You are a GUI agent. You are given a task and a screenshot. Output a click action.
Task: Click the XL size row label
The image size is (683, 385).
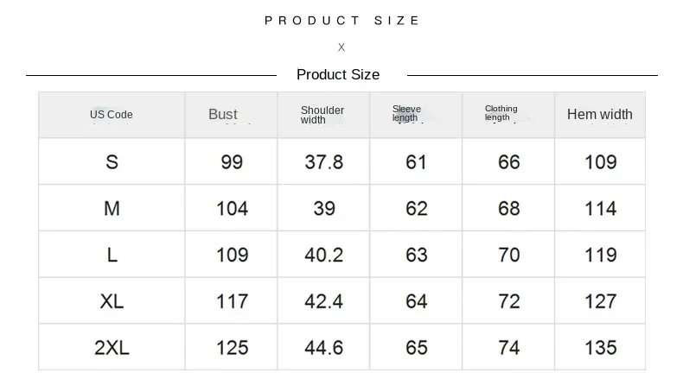pyautogui.click(x=112, y=301)
